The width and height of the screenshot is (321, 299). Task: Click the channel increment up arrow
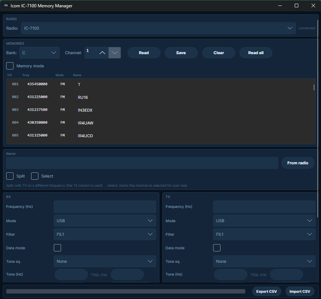102,53
